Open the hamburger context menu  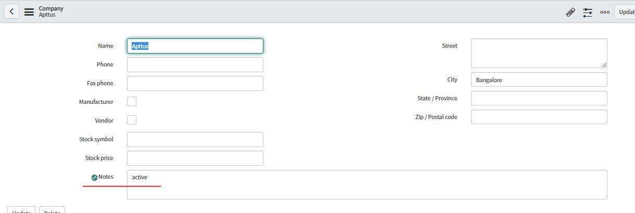(29, 11)
